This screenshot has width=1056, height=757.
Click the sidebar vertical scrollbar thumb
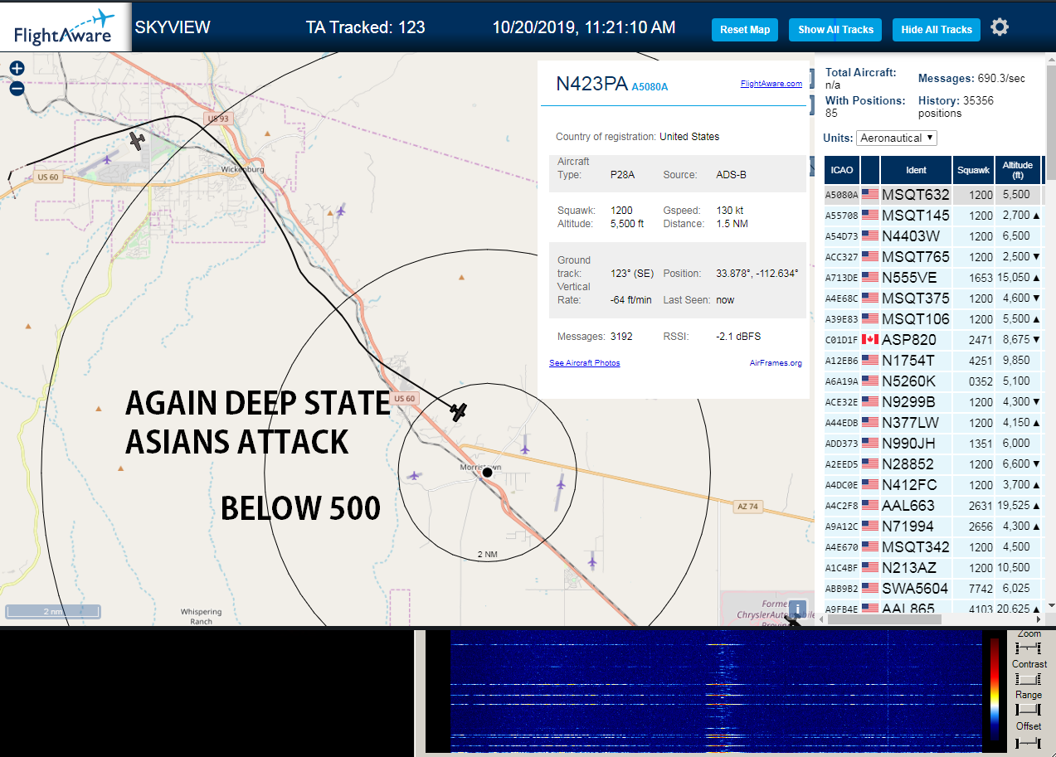1050,121
